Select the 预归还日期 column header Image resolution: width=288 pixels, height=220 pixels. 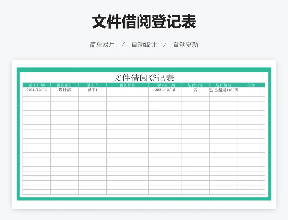[165, 85]
